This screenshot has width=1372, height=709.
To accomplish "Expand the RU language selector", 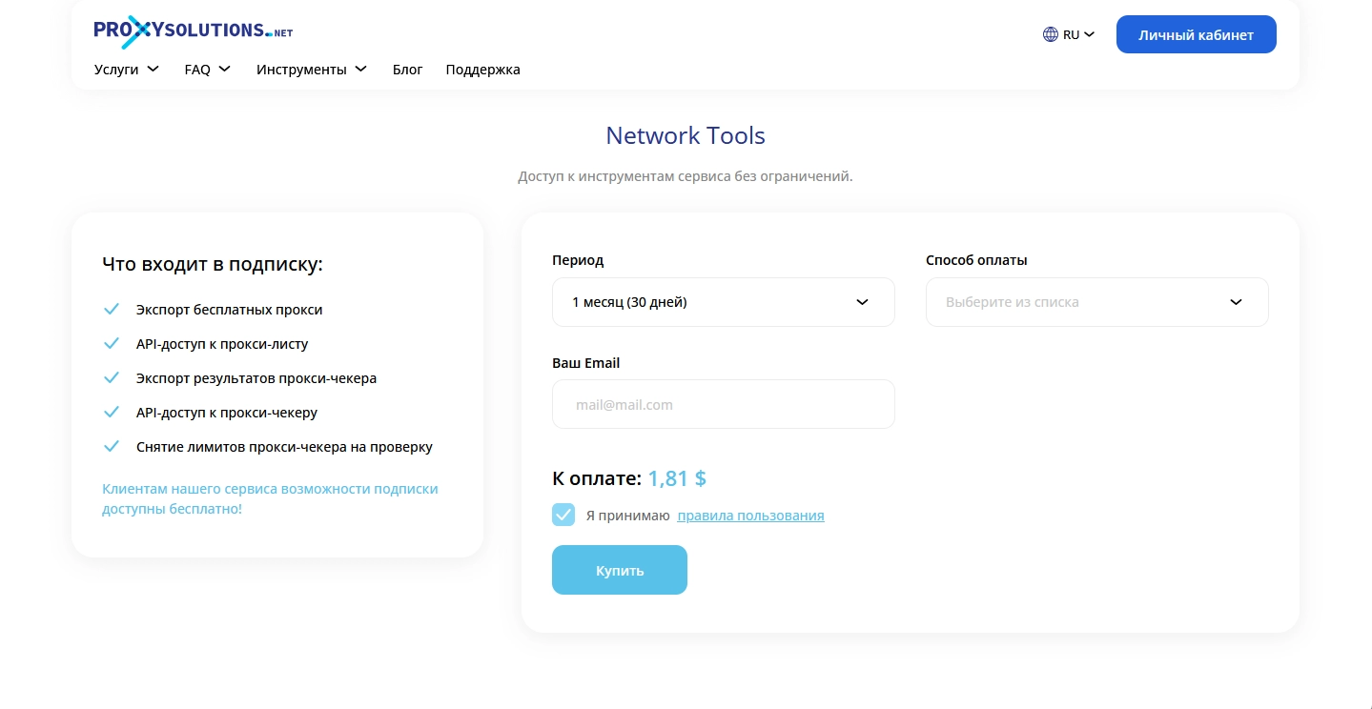I will pos(1078,34).
